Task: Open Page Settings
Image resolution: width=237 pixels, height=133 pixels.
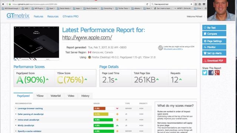Action: pyautogui.click(x=214, y=41)
